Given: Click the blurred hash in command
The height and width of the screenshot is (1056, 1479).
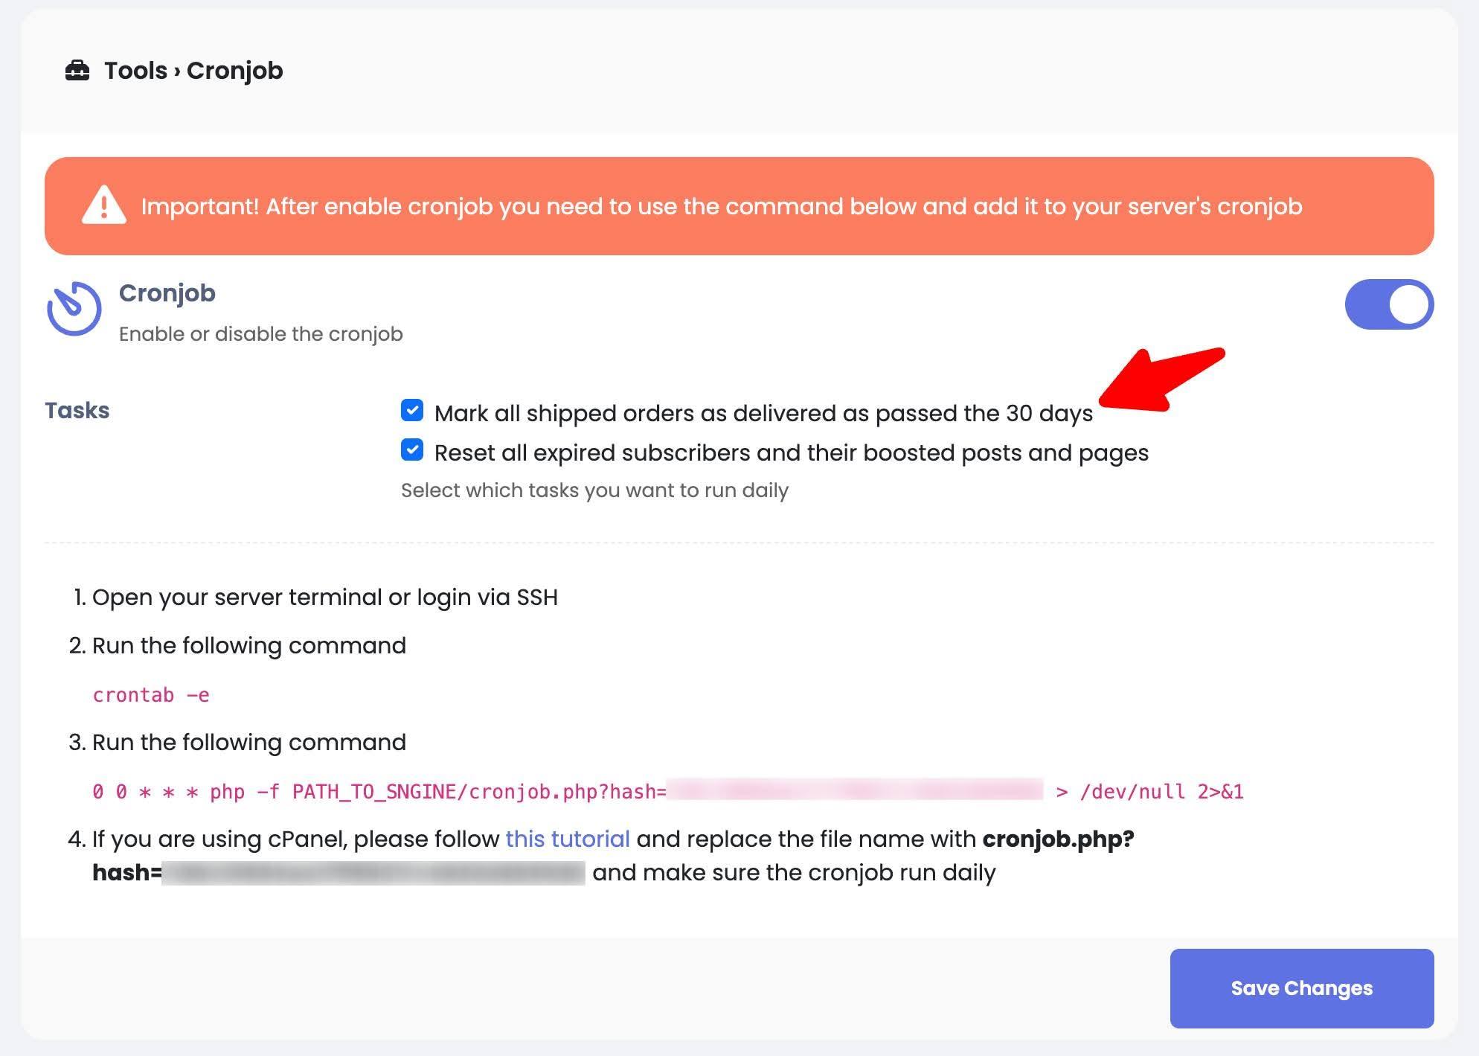Looking at the screenshot, I should [854, 790].
